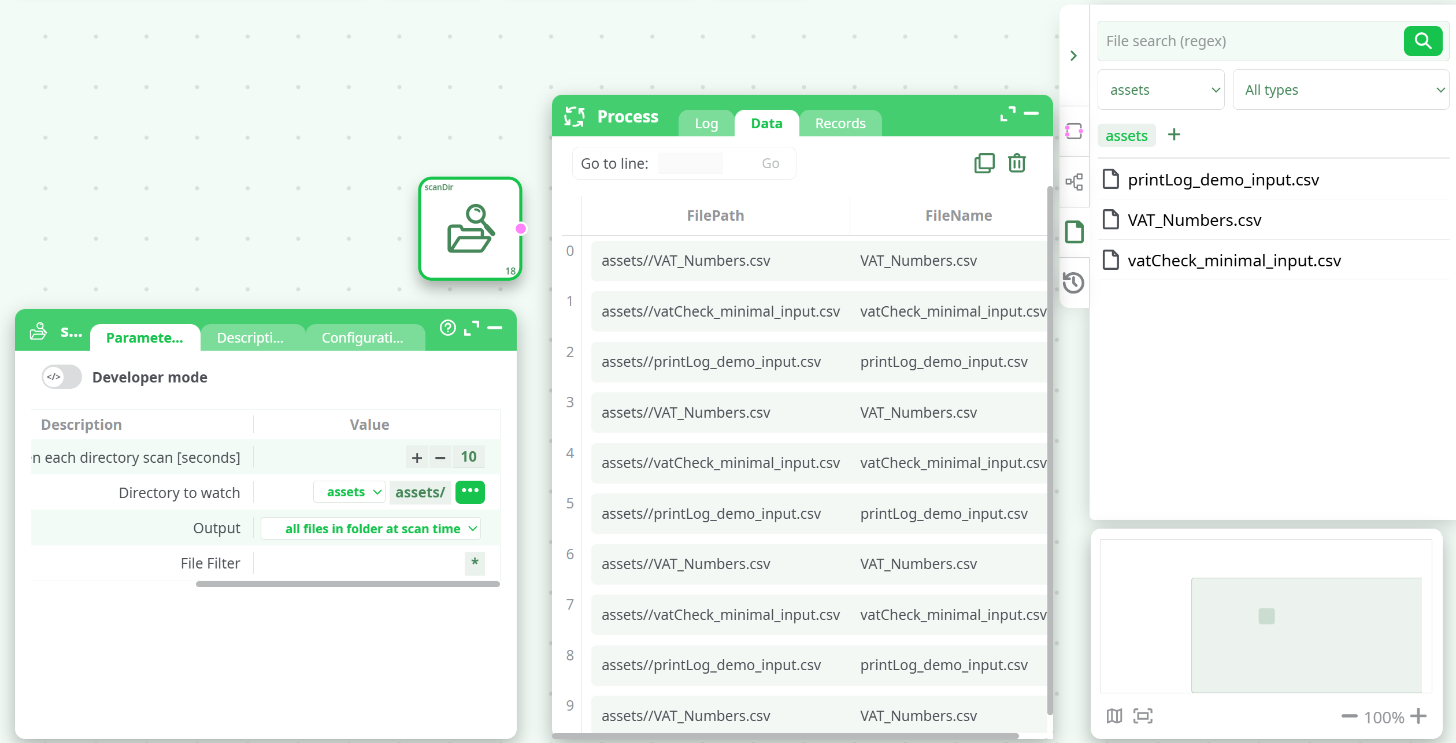Open the All types filter dropdown

1340,90
